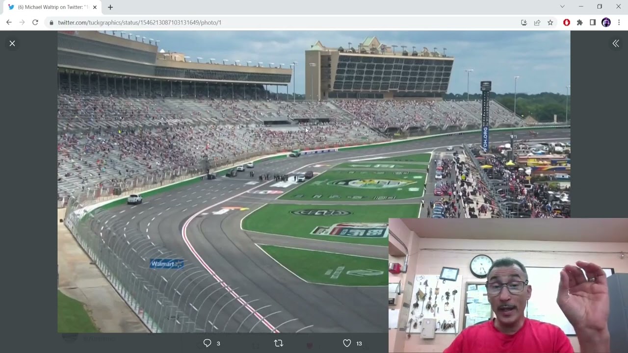Click the webcam video overlay
The image size is (628, 353).
tap(508, 285)
